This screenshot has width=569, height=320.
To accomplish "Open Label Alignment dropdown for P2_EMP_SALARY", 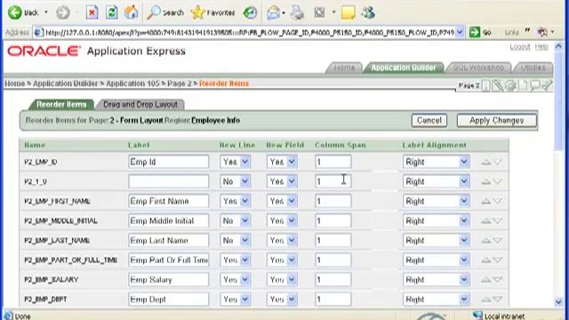I will 436,280.
